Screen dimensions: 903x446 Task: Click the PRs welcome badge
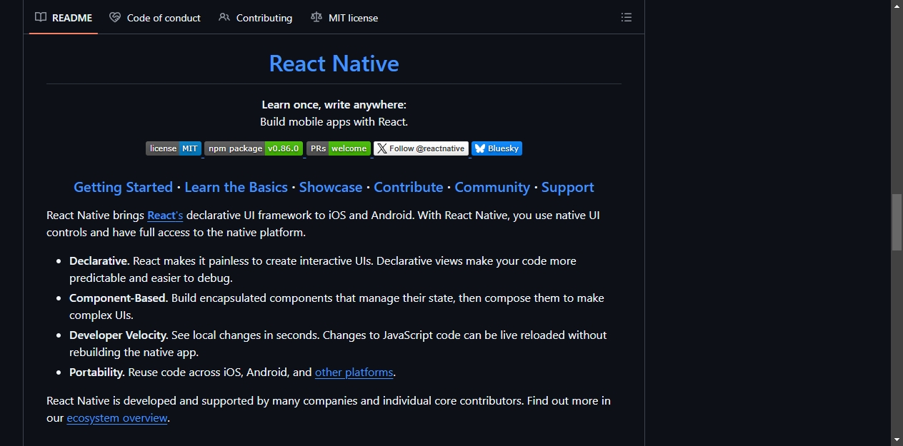pos(339,148)
